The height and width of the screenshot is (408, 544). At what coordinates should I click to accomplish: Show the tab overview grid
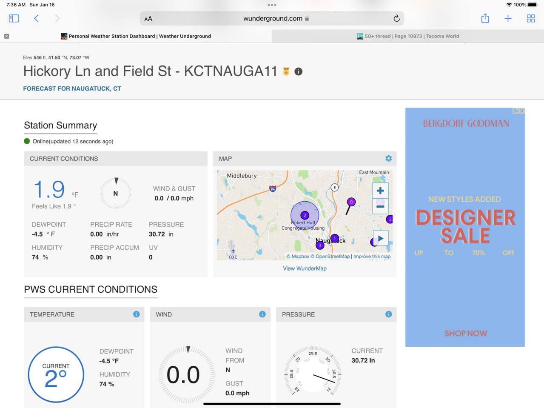531,18
